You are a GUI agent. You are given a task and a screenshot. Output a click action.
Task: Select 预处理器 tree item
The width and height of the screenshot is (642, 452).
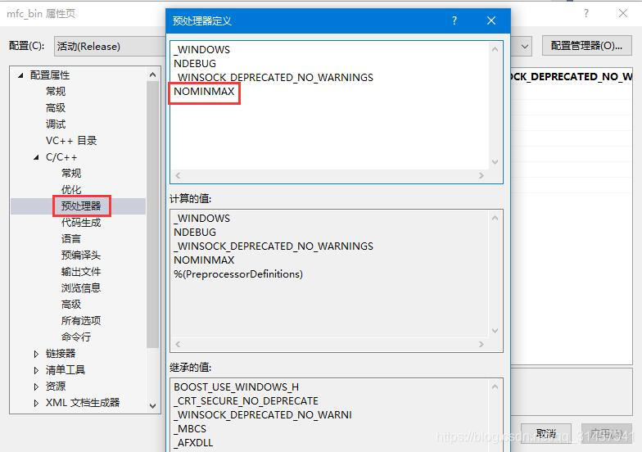[x=81, y=206]
